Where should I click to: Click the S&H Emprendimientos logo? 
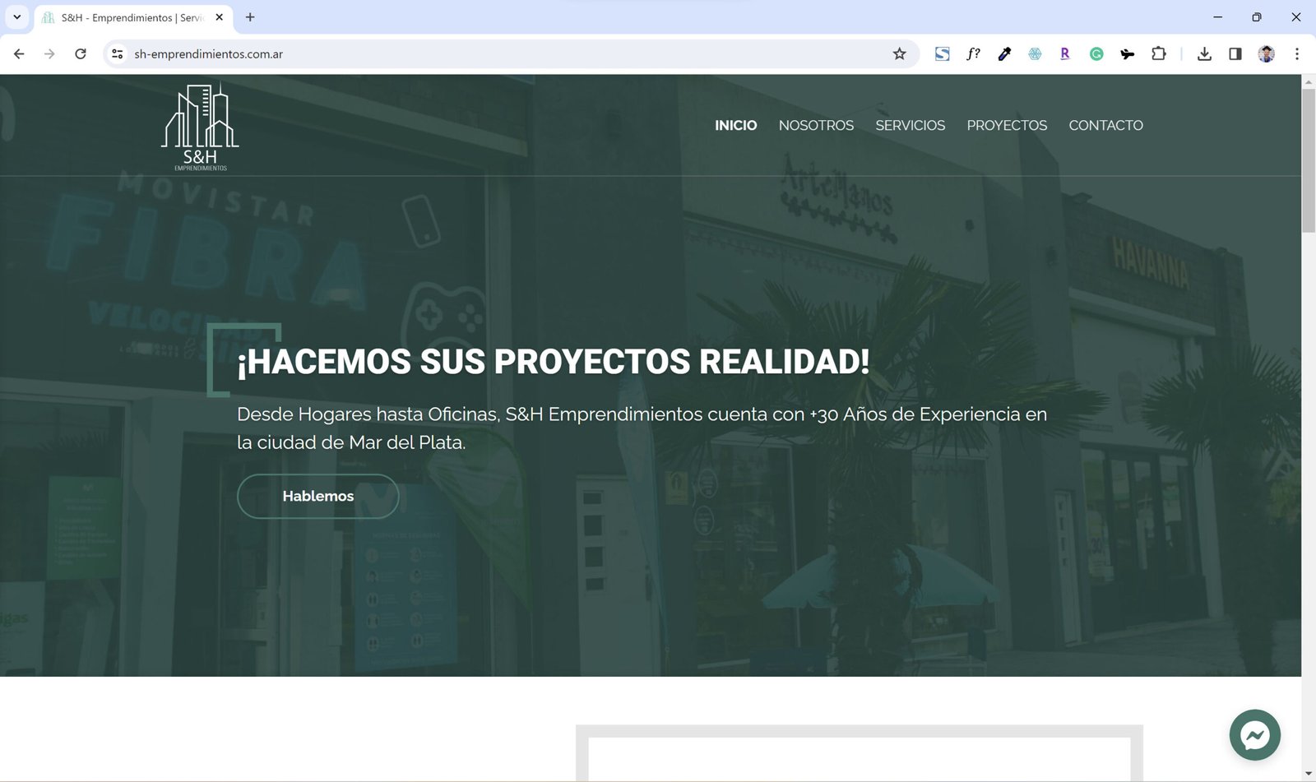pyautogui.click(x=200, y=127)
